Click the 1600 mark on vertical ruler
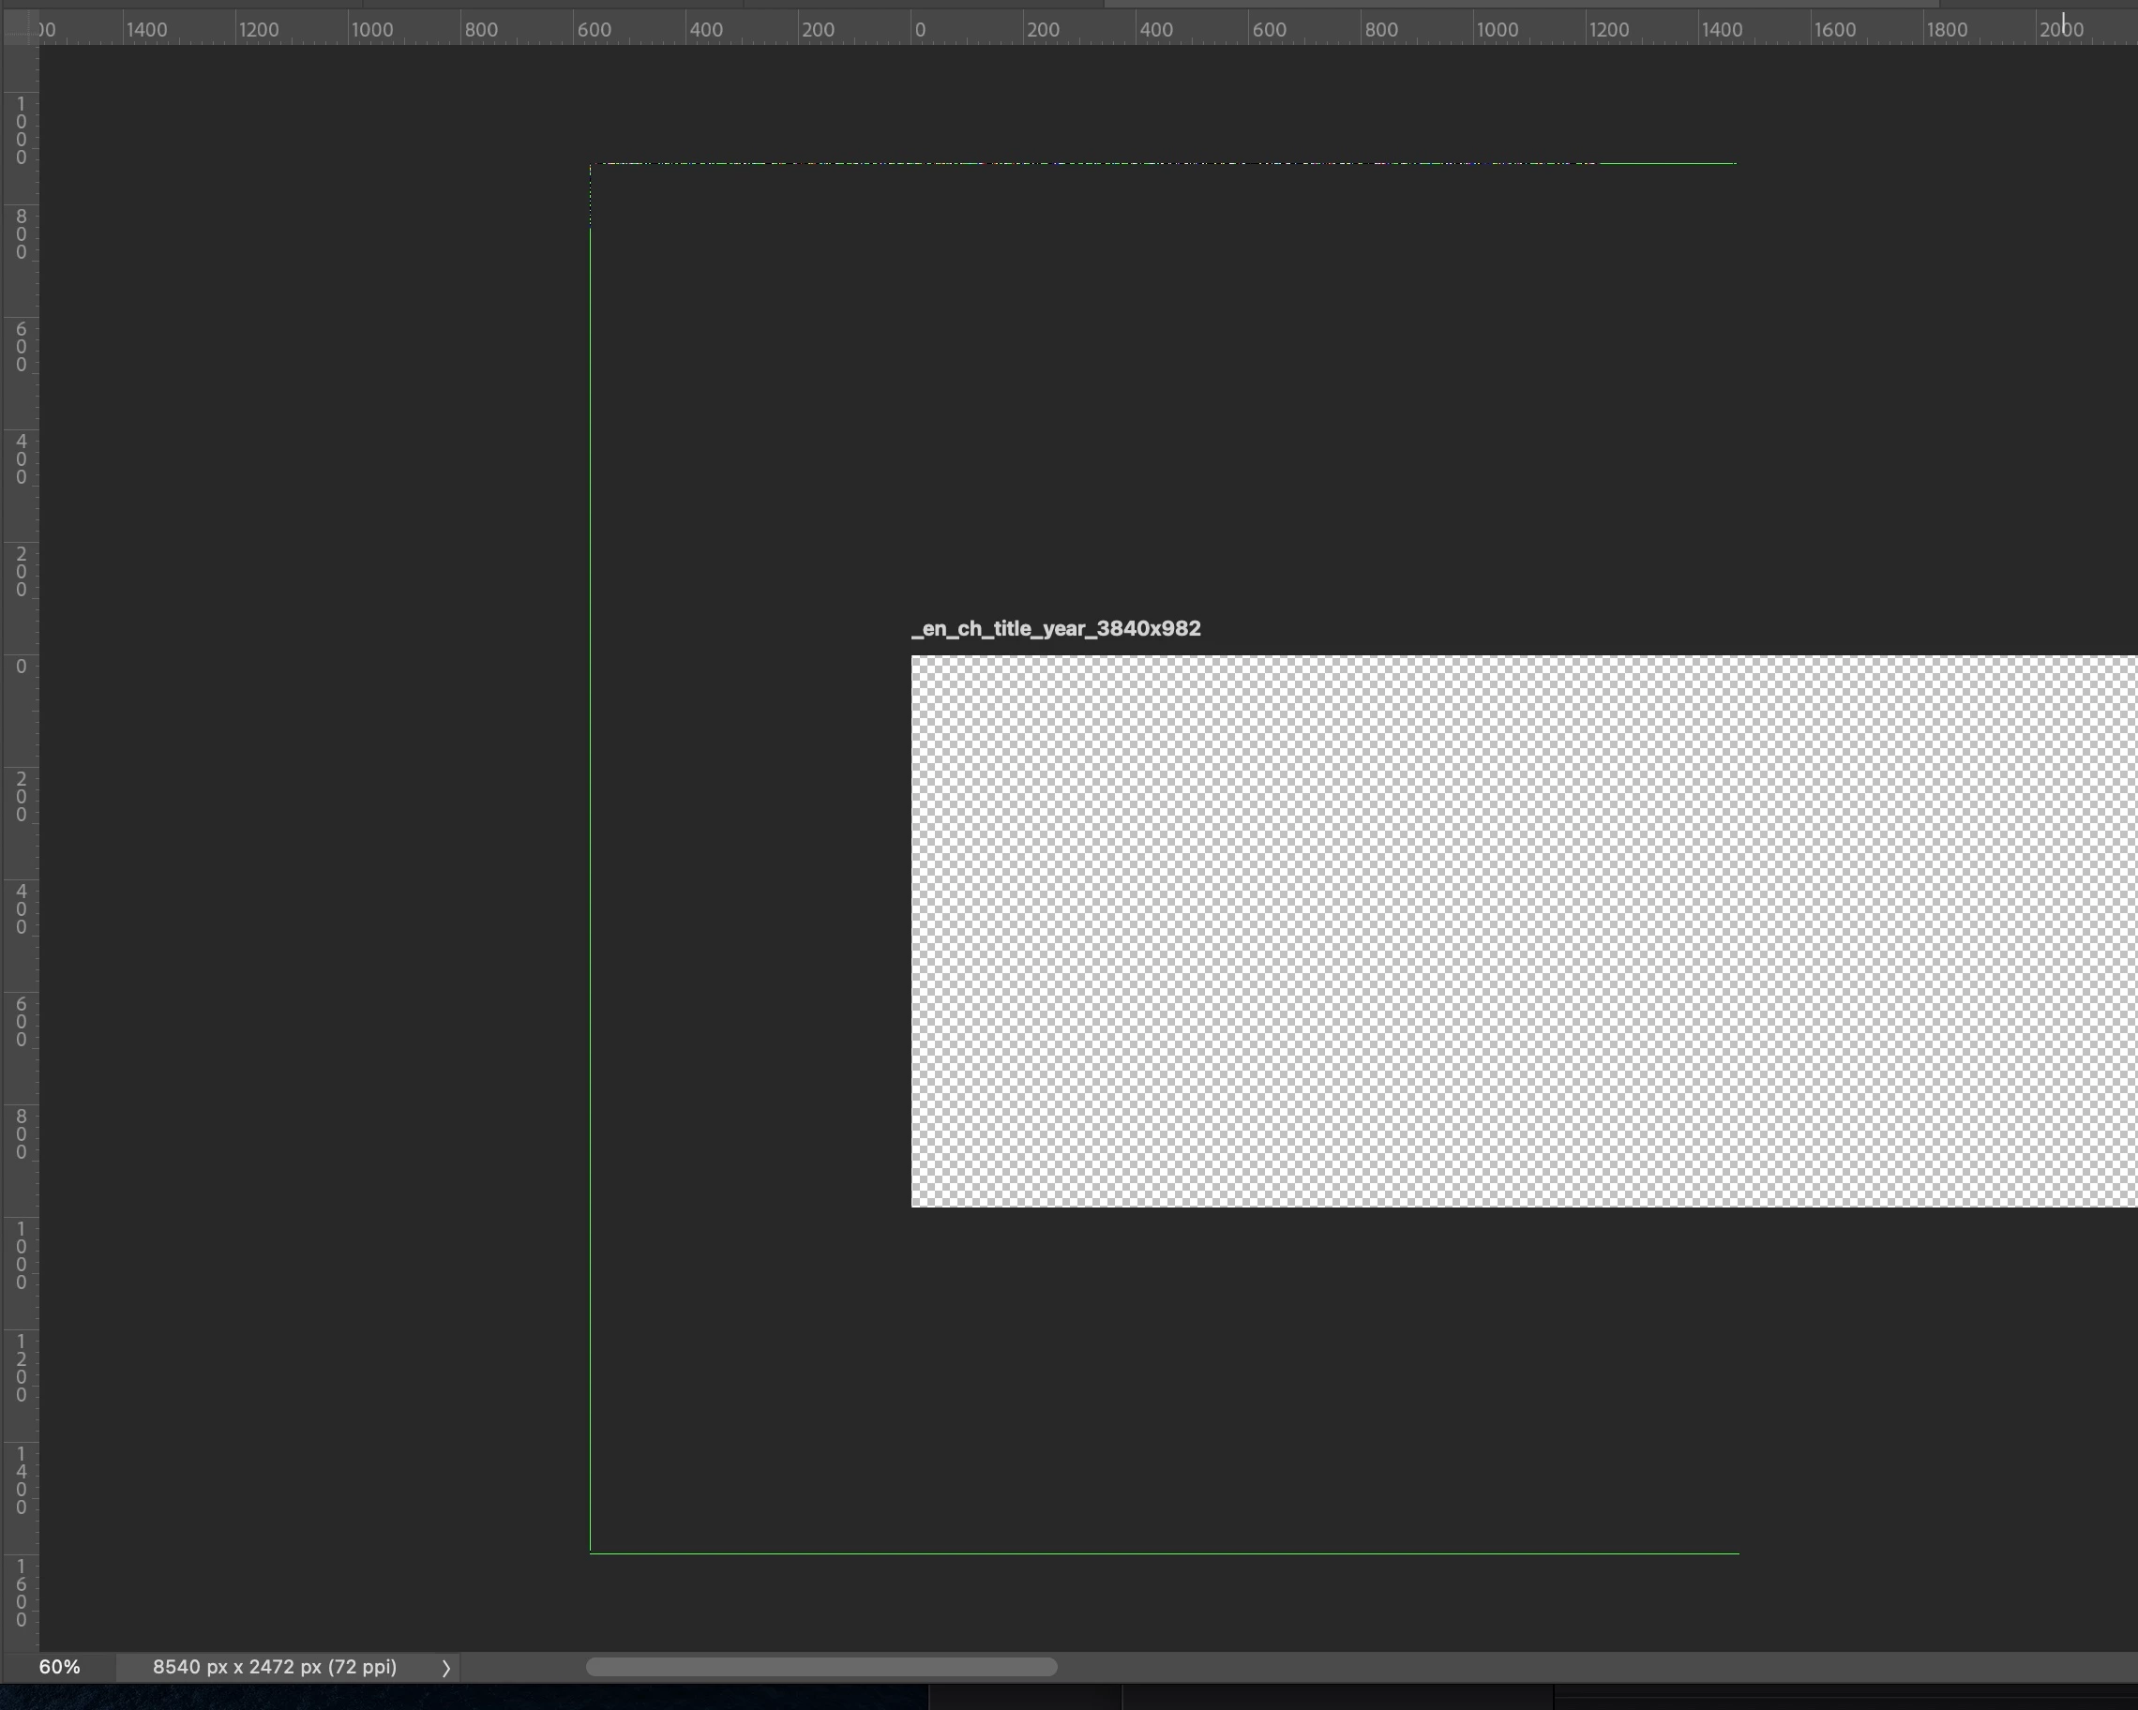This screenshot has height=1710, width=2138. click(21, 1591)
